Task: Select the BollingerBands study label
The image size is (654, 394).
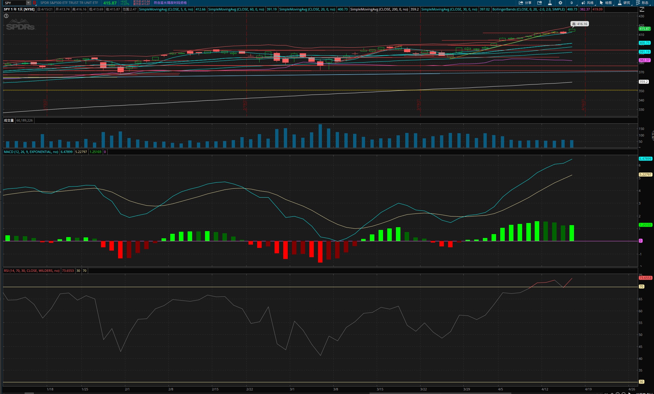Action: point(528,9)
